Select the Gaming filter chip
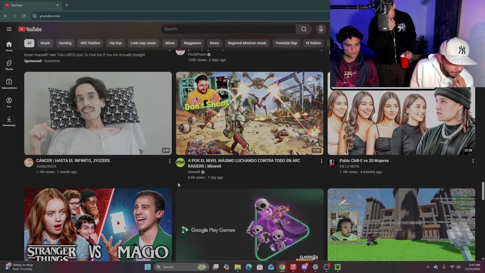The width and height of the screenshot is (485, 273). (x=65, y=43)
